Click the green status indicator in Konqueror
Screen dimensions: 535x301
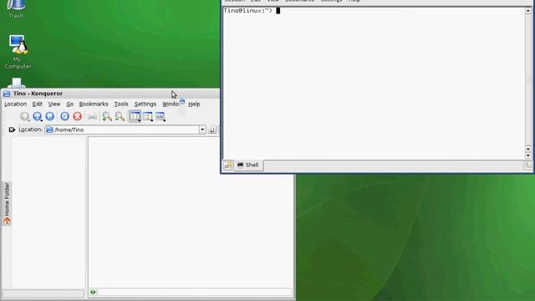click(93, 292)
